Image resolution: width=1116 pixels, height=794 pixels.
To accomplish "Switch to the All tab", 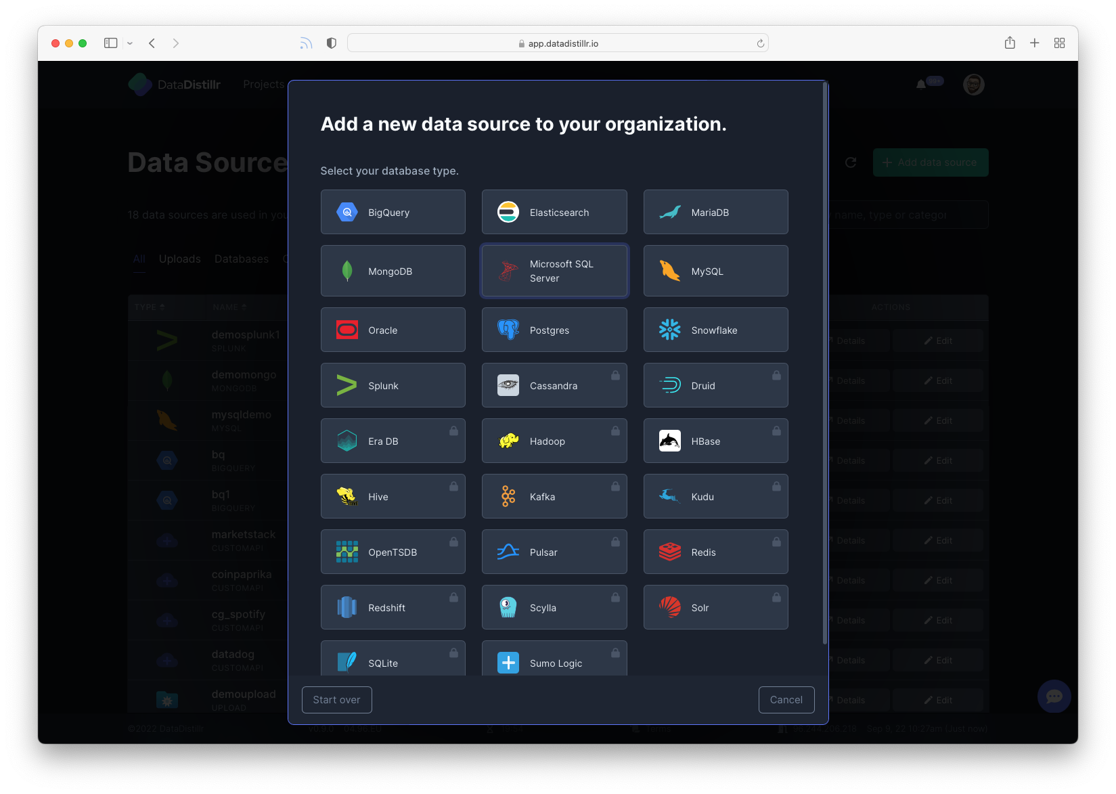I will pyautogui.click(x=139, y=259).
